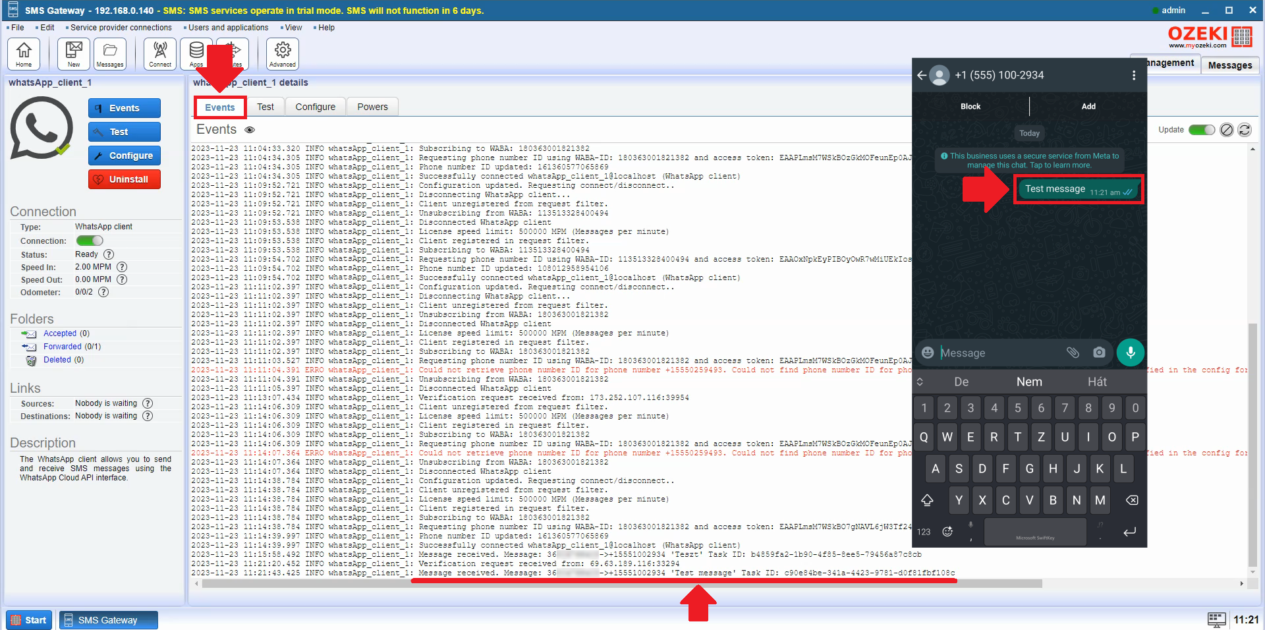Toggle the Connection switch
The image size is (1265, 630).
[90, 241]
